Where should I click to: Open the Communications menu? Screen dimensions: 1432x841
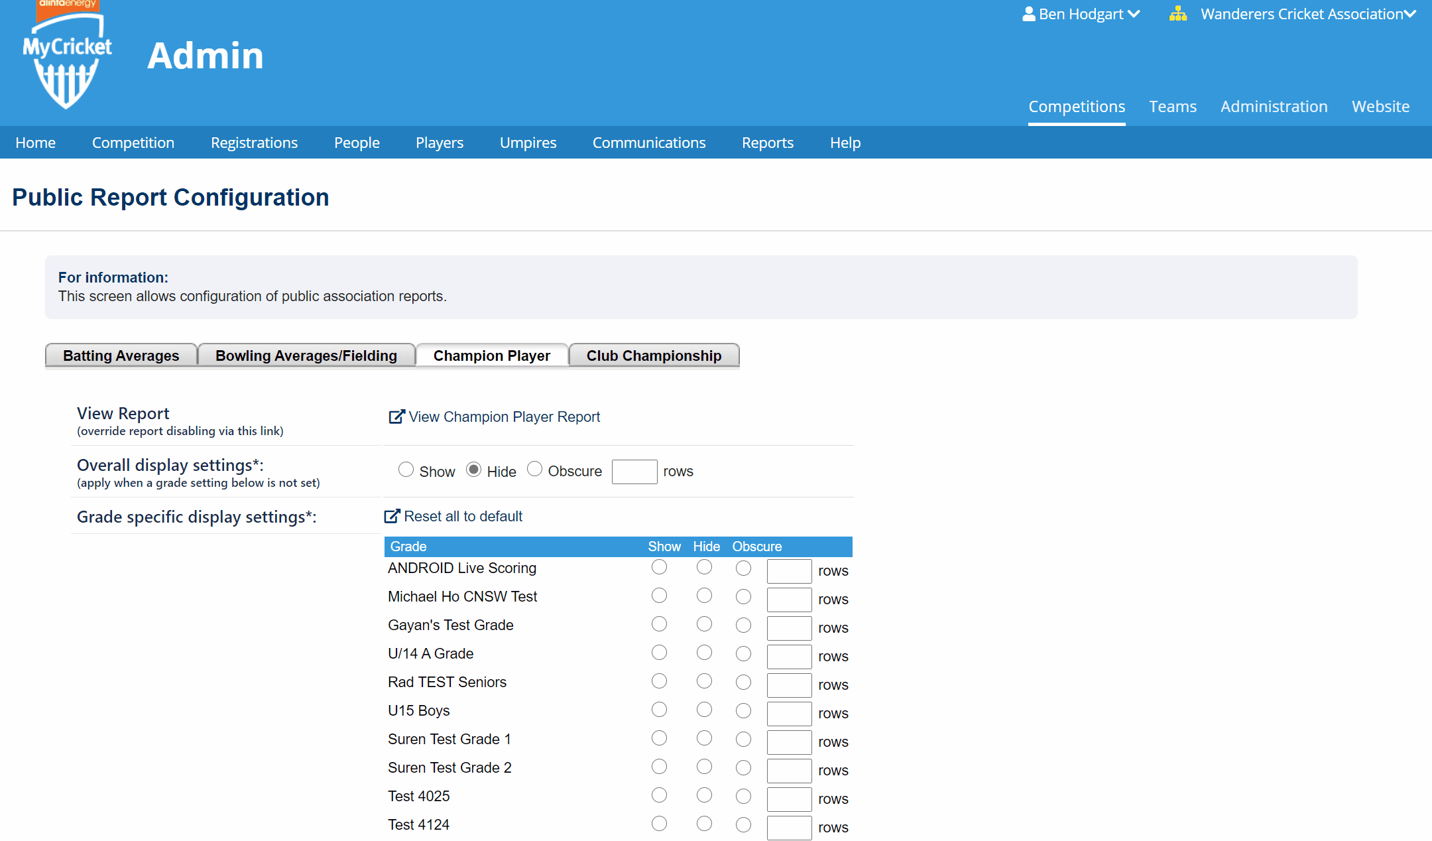(x=649, y=143)
